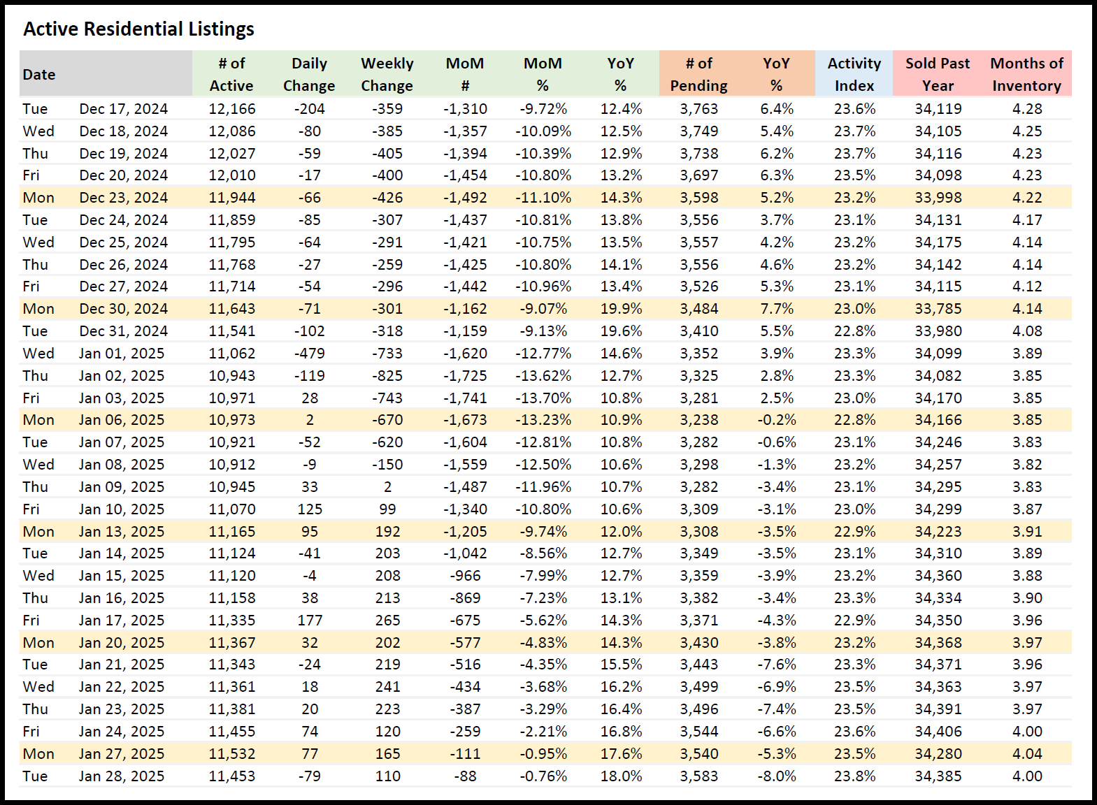Click the 'Active Residential Listings' title
Viewport: 1097px width, 805px height.
tap(138, 29)
